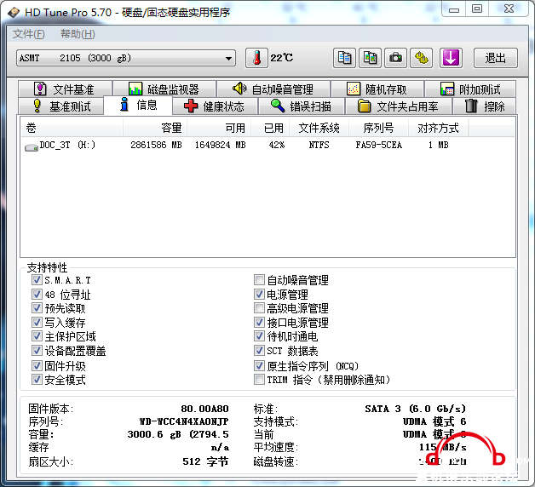Image resolution: width=535 pixels, height=487 pixels.
Task: Click the SATA 3 (6.0 Gb/s) value
Action: tap(415, 409)
